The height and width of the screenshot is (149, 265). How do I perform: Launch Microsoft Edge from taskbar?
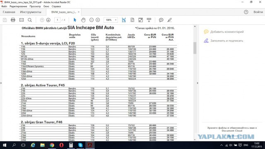tap(33, 145)
